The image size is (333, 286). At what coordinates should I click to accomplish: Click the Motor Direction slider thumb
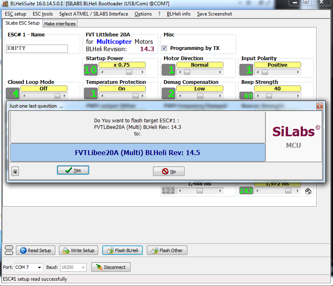(187, 72)
